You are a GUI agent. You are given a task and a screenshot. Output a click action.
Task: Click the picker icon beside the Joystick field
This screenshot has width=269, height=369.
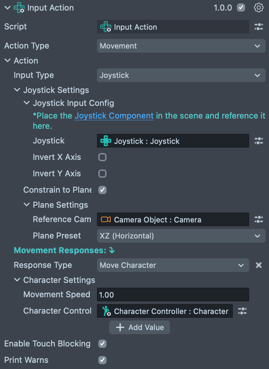pos(259,141)
